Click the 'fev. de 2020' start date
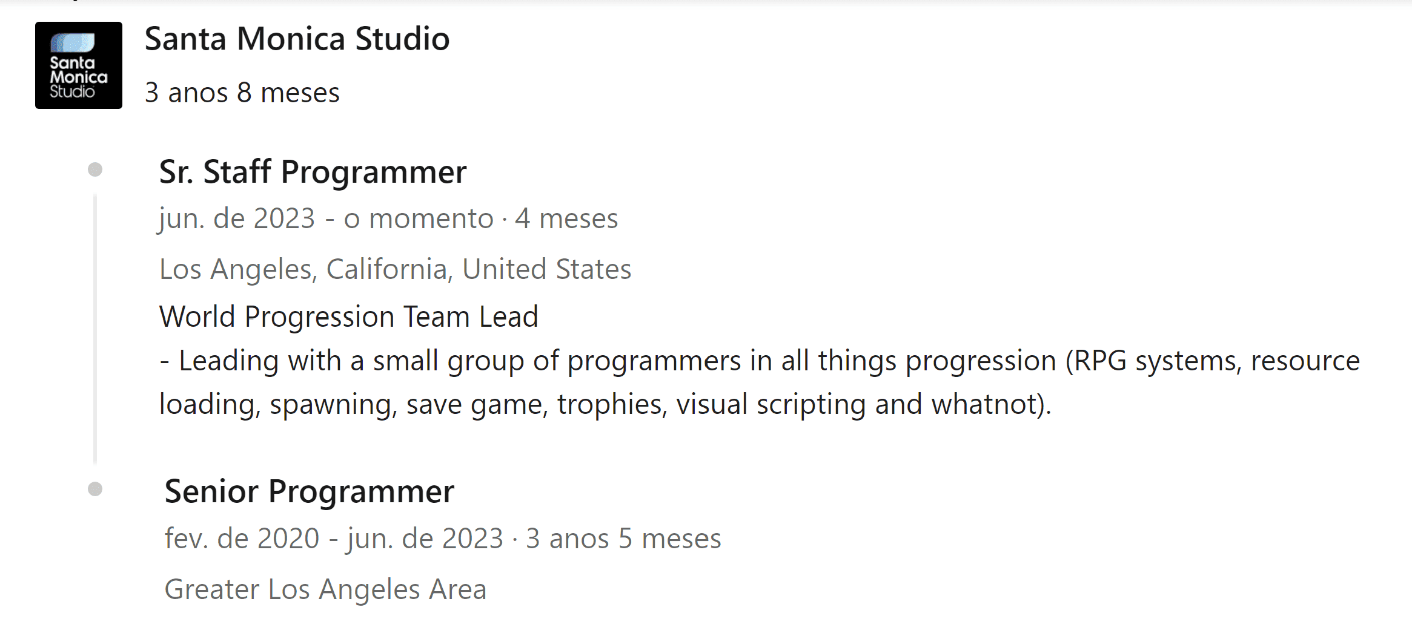Viewport: 1412px width, 639px height. point(242,539)
